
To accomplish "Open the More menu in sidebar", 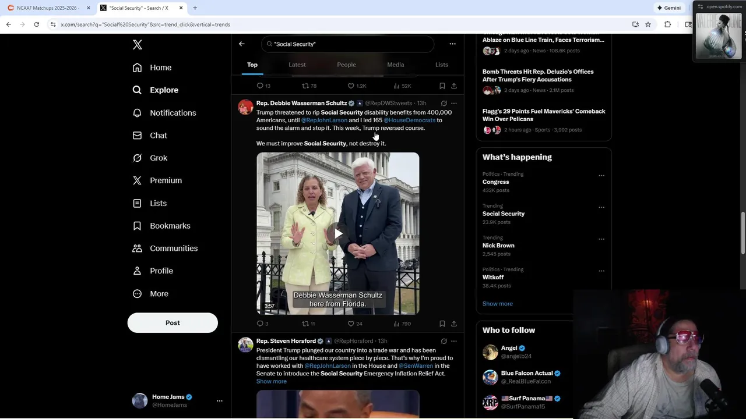I will point(150,294).
